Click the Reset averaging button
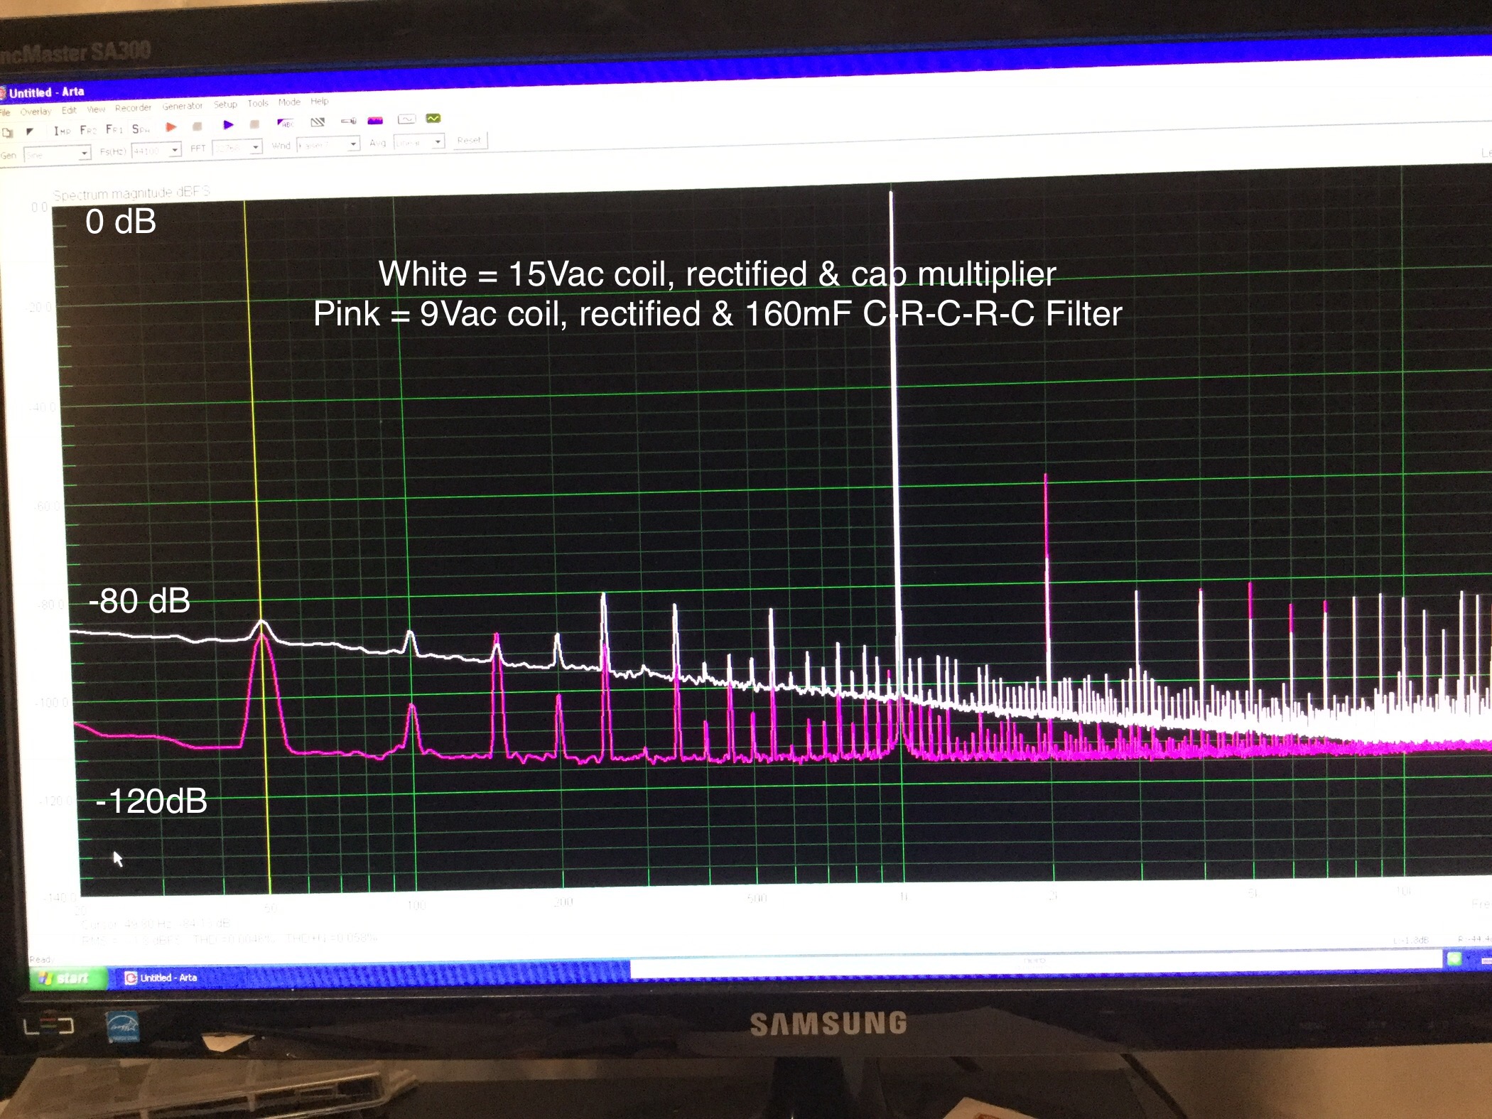1492x1119 pixels. click(x=469, y=141)
